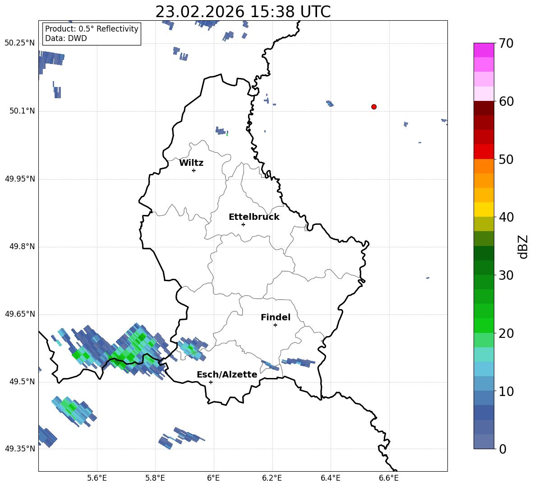This screenshot has width=534, height=487.
Task: Click the 6.6°E longitude label
Action: coord(389,478)
